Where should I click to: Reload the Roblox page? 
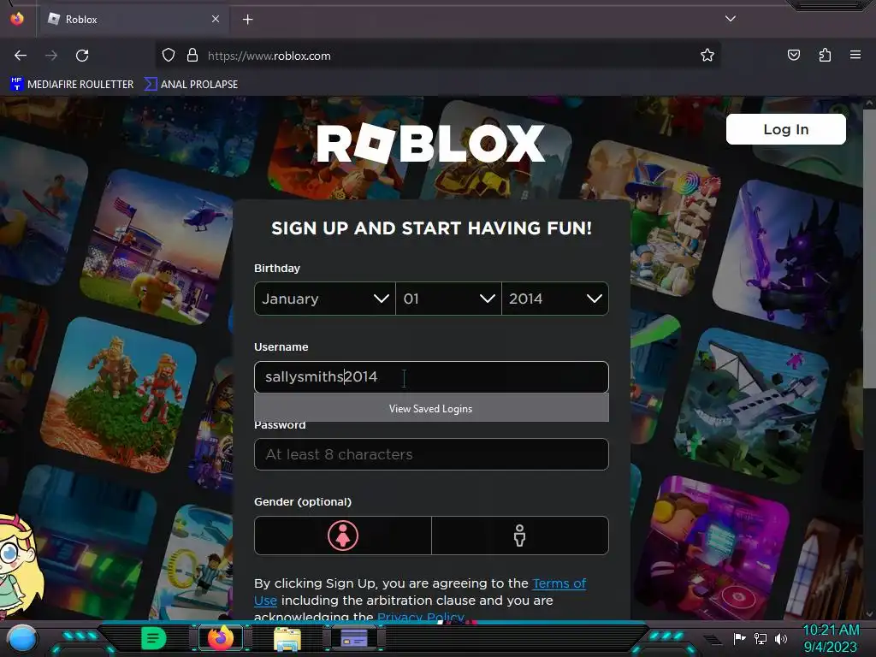click(x=82, y=56)
